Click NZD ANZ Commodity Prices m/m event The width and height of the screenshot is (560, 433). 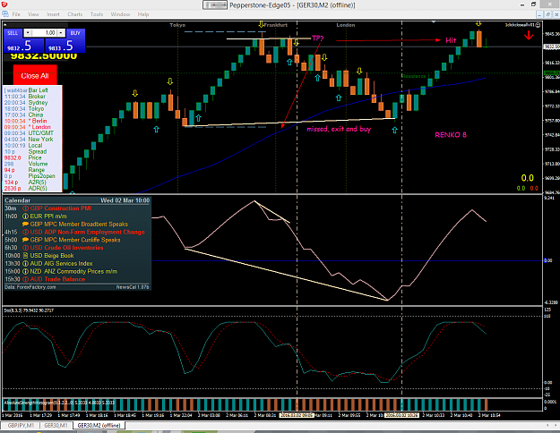coord(70,271)
